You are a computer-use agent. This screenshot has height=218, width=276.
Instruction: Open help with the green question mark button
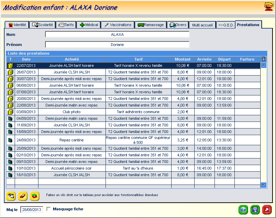243,210
